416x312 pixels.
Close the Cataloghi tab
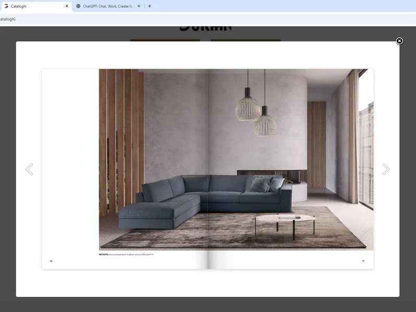coord(67,6)
